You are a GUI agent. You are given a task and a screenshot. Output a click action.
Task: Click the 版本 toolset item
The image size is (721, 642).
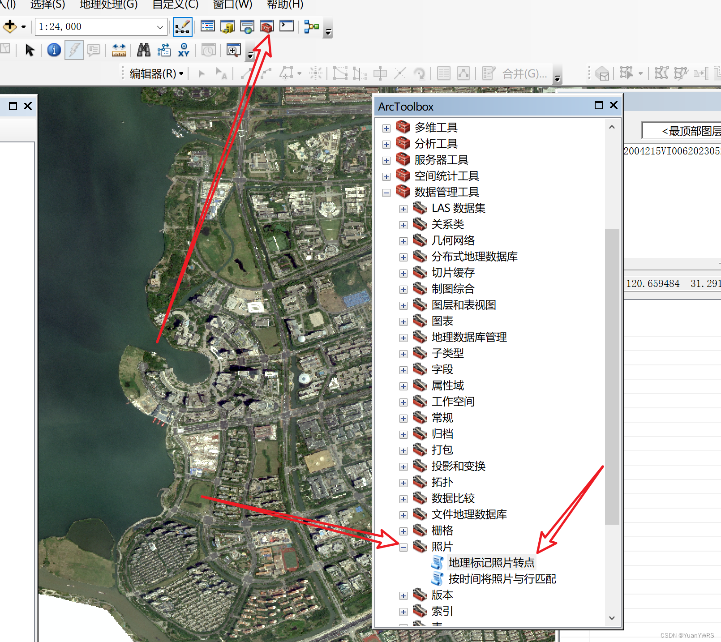442,595
